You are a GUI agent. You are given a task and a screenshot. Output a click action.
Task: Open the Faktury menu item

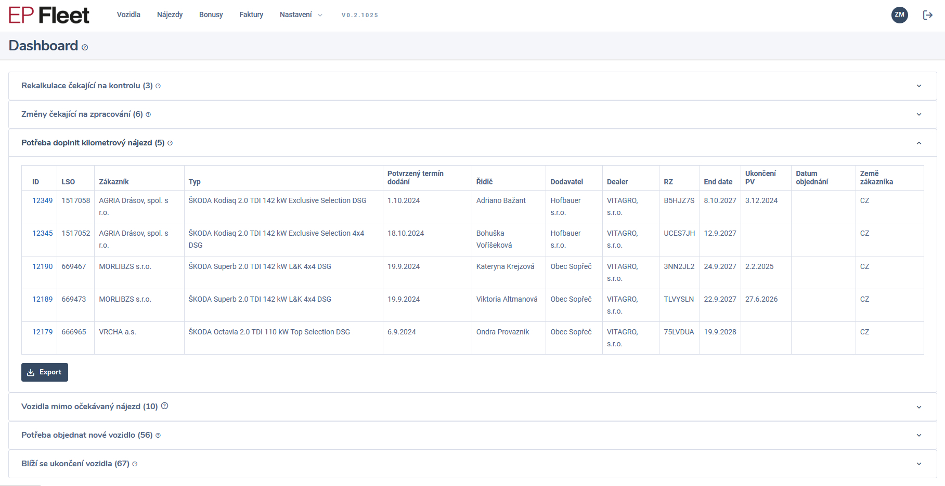click(251, 15)
